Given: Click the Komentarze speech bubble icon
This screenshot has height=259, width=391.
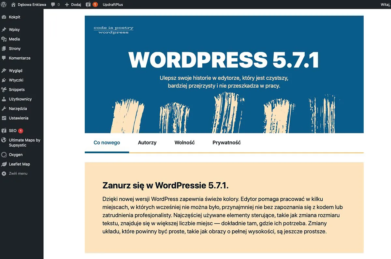Looking at the screenshot, I should (4, 58).
